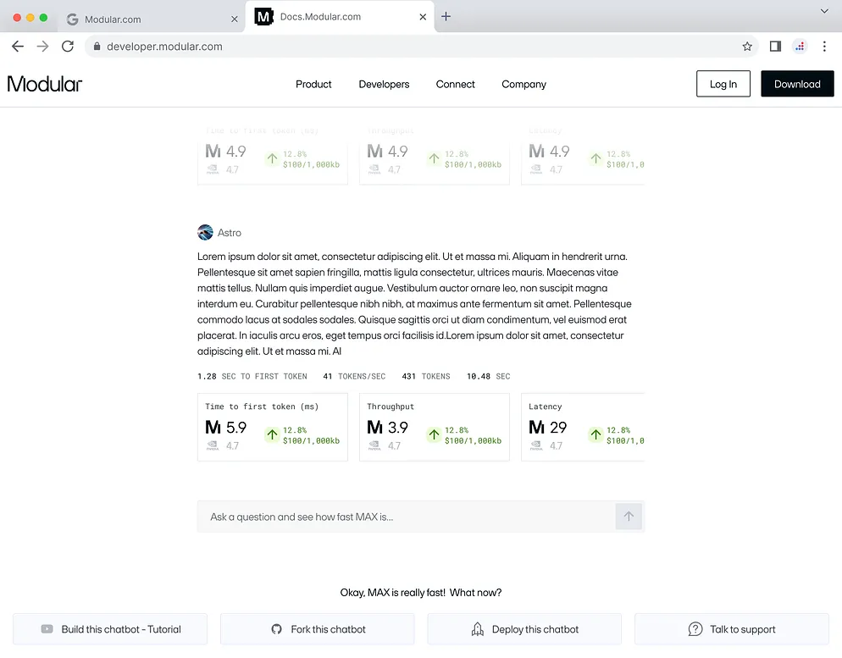Open the Company menu
Screen dimensions: 842x658
523,85
